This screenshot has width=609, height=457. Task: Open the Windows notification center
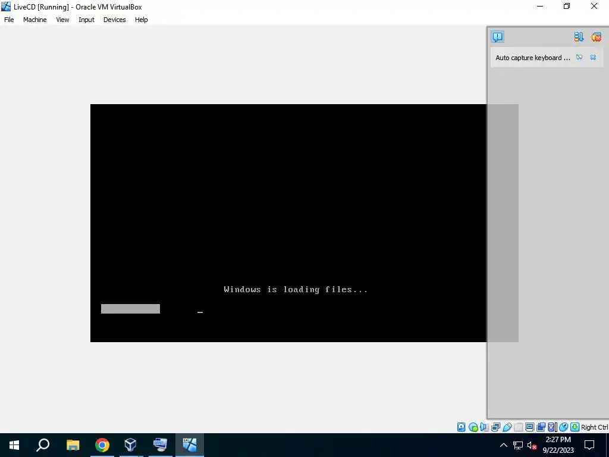click(x=589, y=445)
